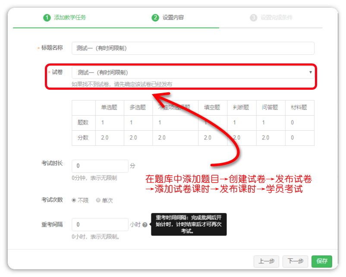Click step 1 circle icon 添加教学任务
This screenshot has height=277, width=346.
(x=47, y=18)
